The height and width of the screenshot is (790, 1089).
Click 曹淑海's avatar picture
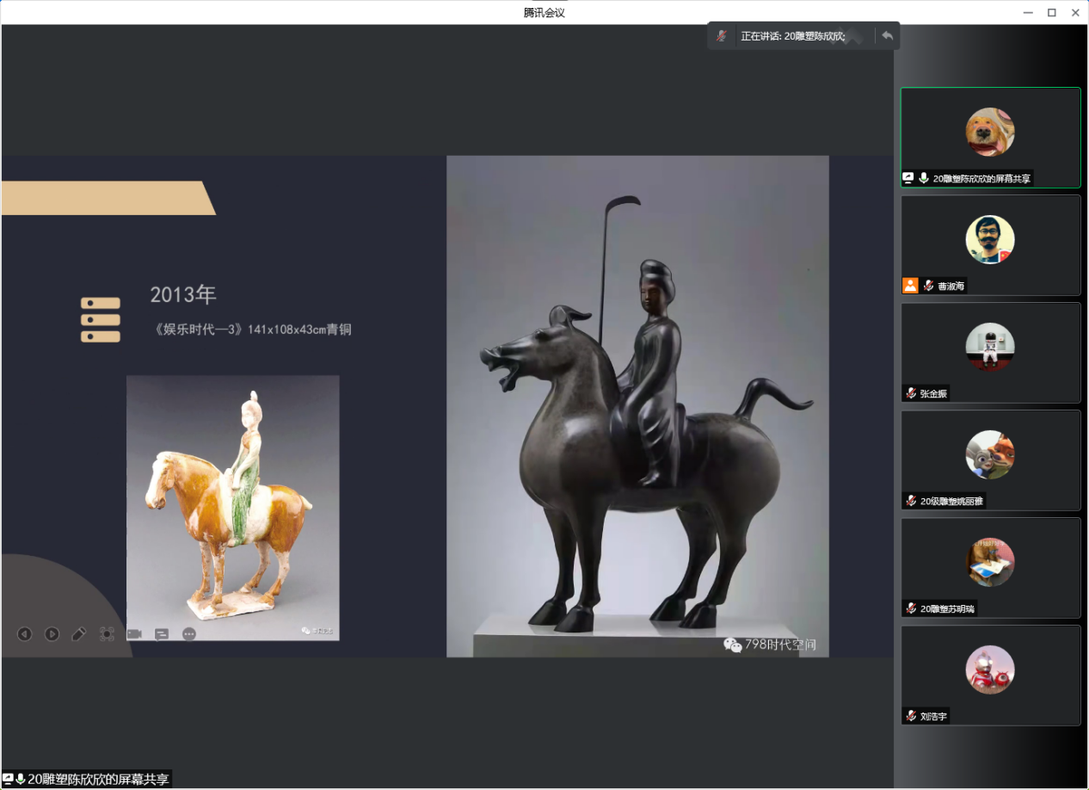click(x=990, y=239)
